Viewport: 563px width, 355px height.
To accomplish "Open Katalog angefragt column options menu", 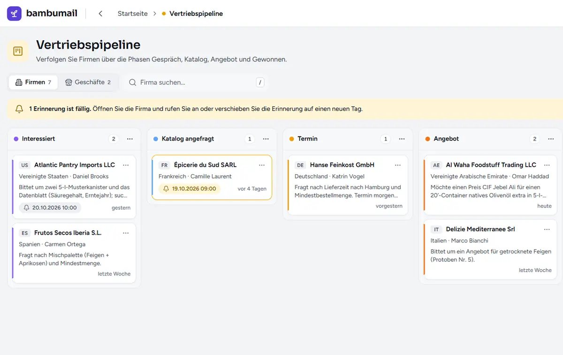I will click(266, 139).
